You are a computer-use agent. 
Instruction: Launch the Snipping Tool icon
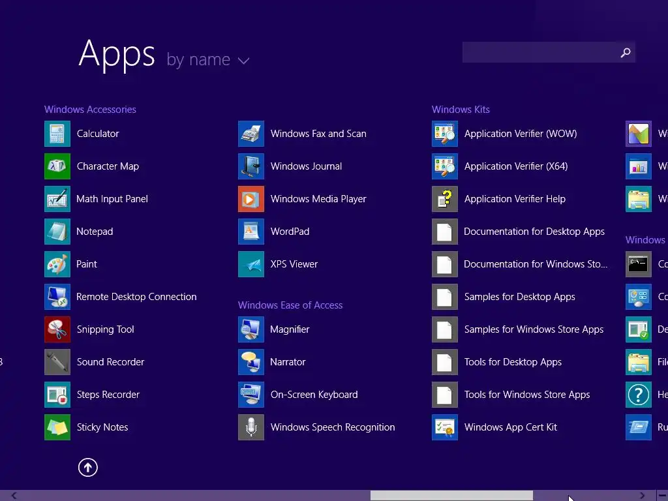click(x=57, y=329)
